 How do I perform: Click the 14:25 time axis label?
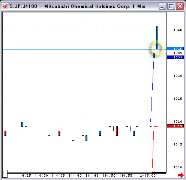point(25,175)
